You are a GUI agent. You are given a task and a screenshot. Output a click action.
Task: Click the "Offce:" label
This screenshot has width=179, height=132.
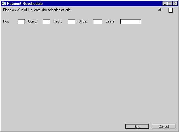click(x=83, y=21)
